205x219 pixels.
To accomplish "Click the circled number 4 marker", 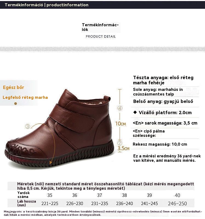I will coord(120,108).
